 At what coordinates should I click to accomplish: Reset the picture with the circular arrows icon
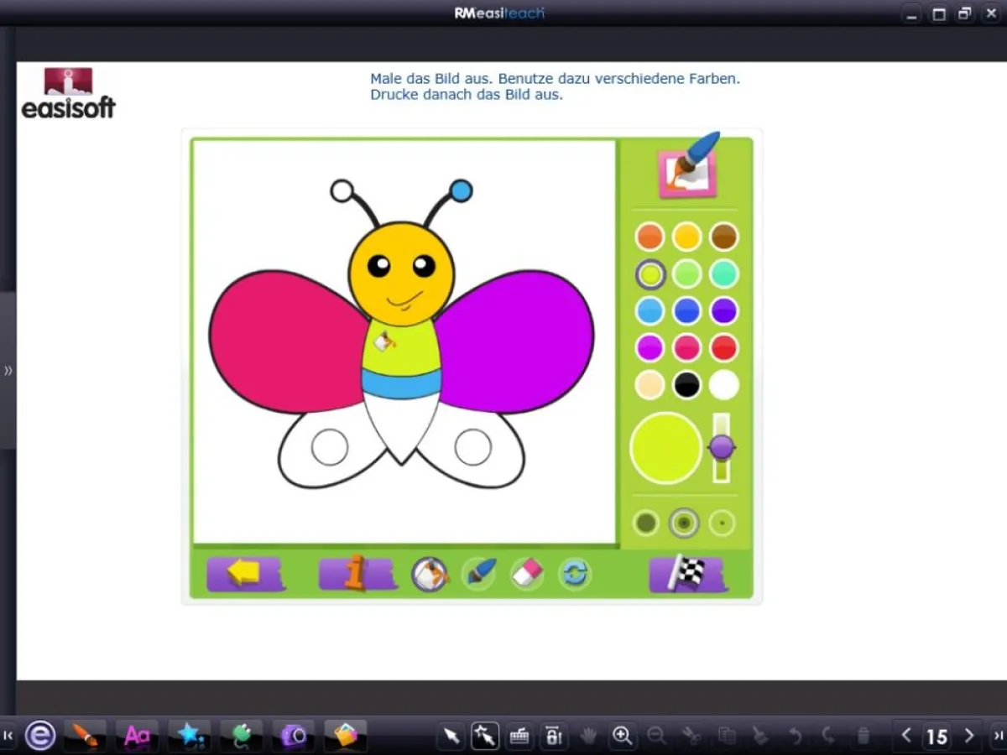pos(575,573)
